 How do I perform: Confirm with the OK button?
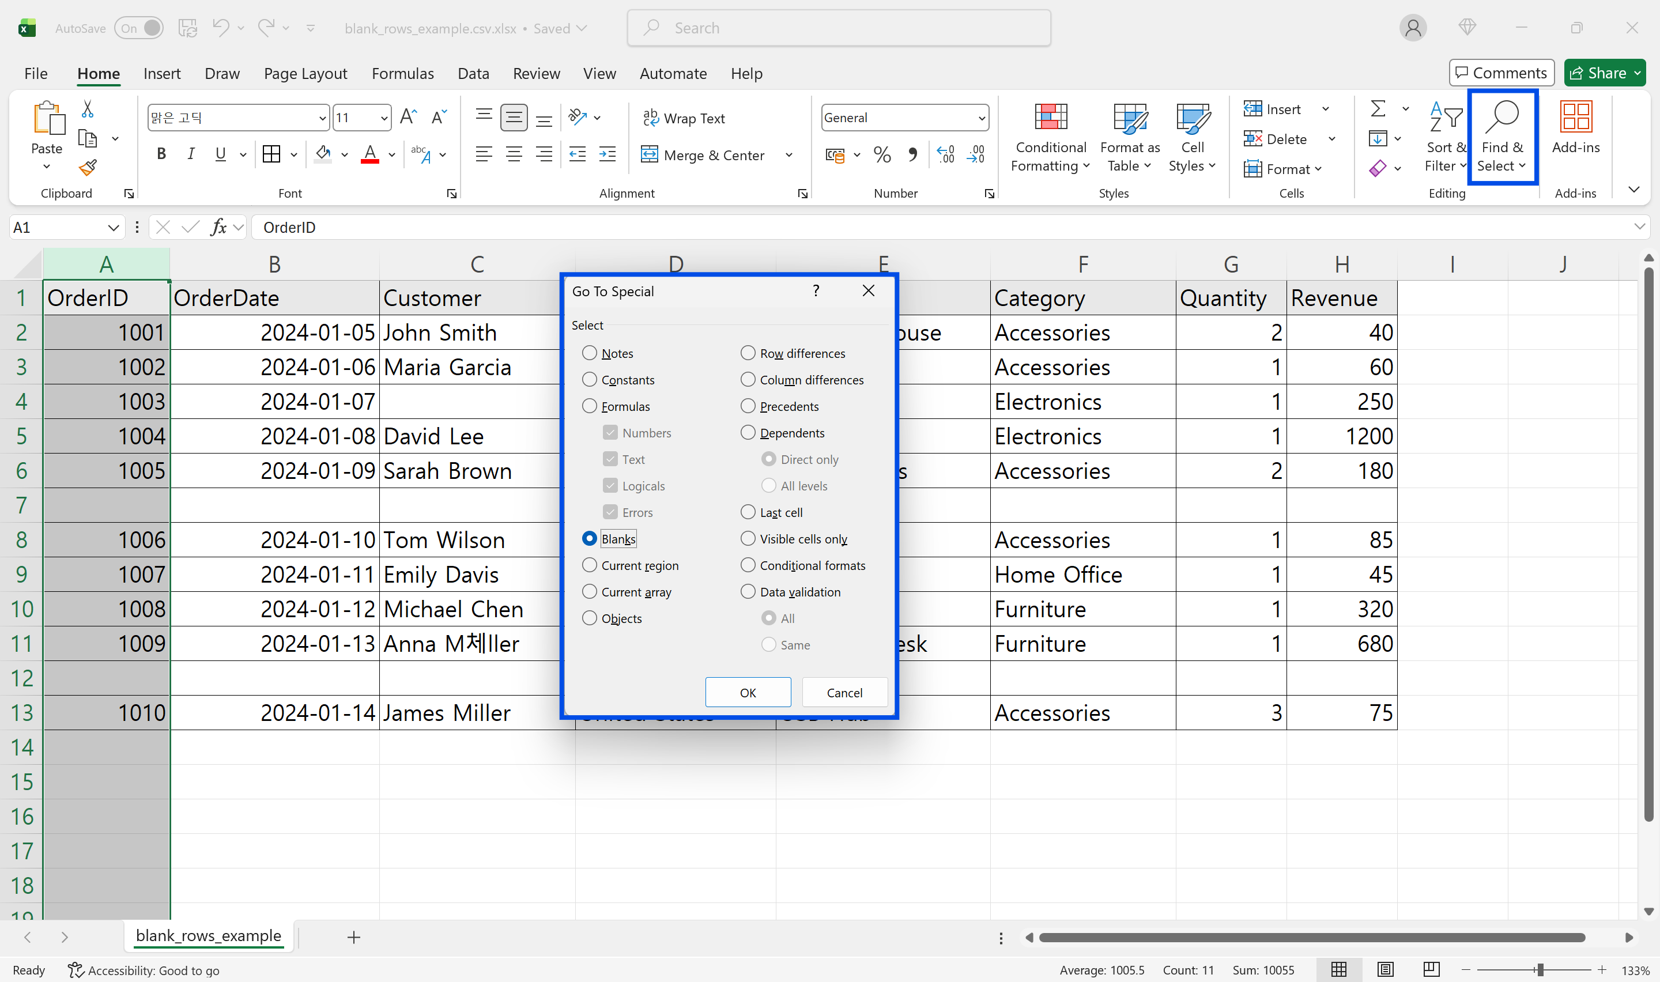click(748, 692)
